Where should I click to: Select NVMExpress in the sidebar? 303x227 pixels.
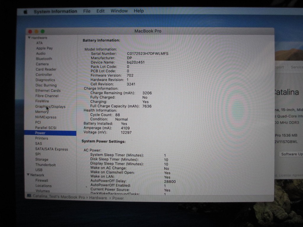(x=46, y=117)
